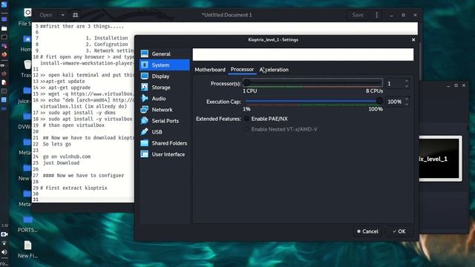The width and height of the screenshot is (475, 267).
Task: Enable the PAE/NX checkbox
Action: 247,119
